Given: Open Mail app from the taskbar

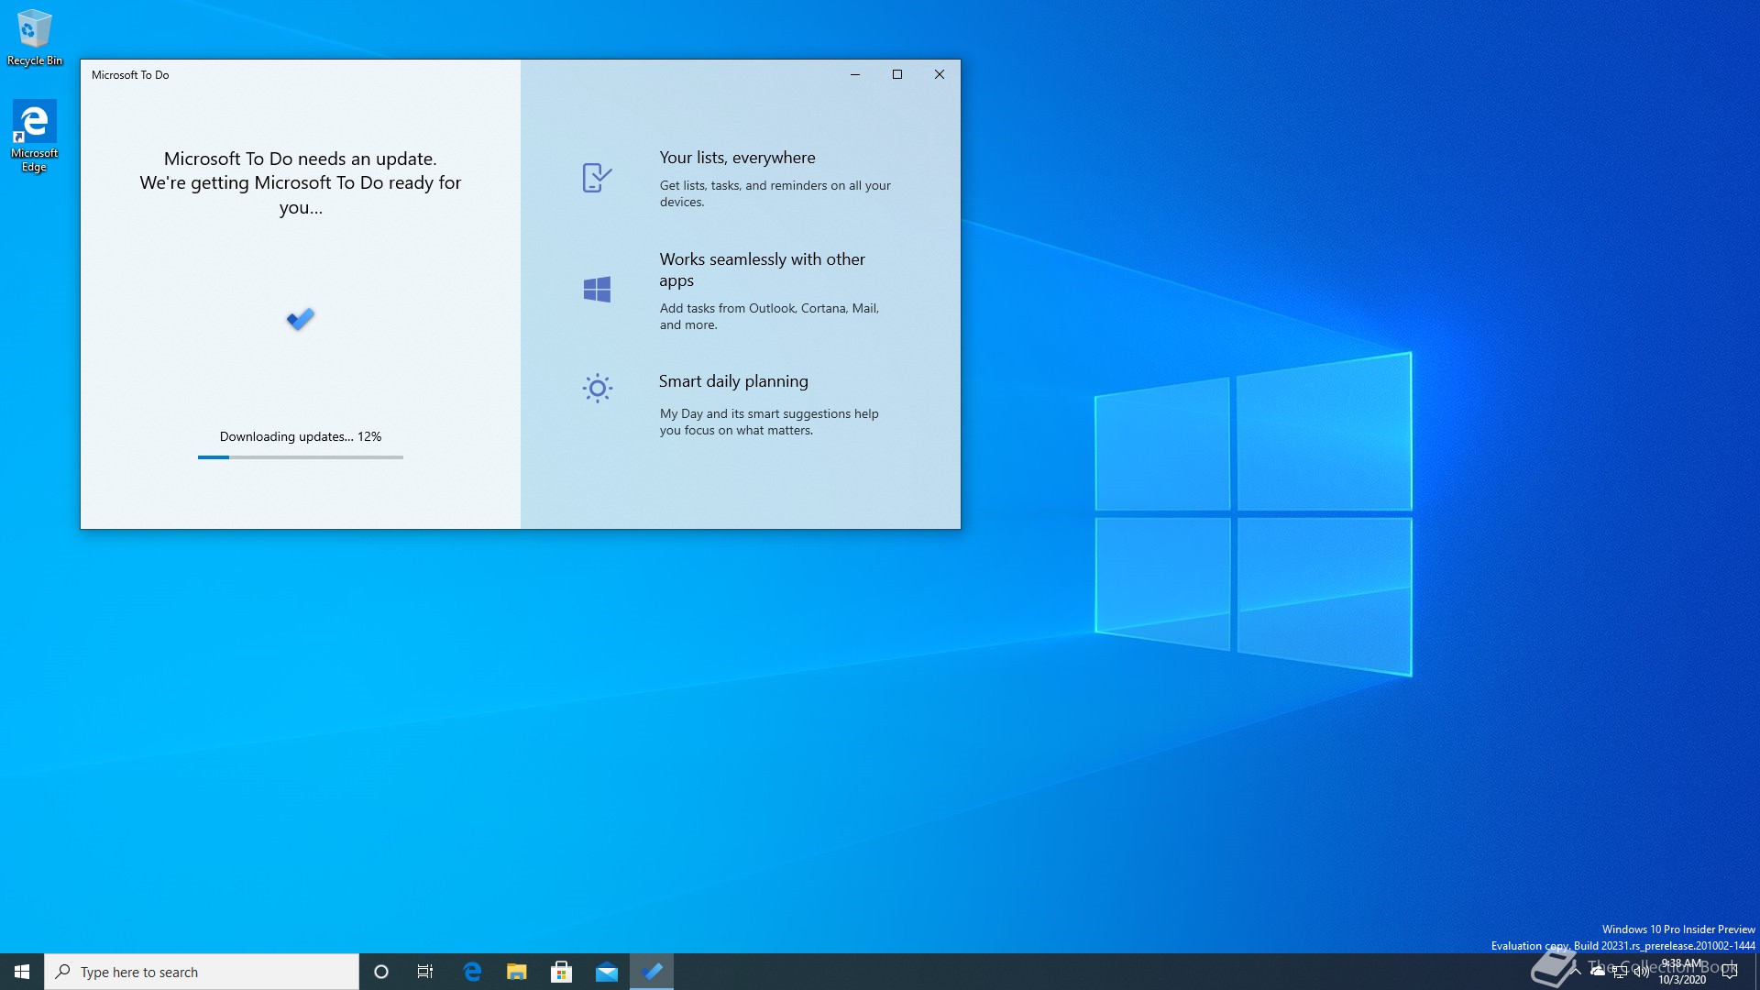Looking at the screenshot, I should point(607,972).
